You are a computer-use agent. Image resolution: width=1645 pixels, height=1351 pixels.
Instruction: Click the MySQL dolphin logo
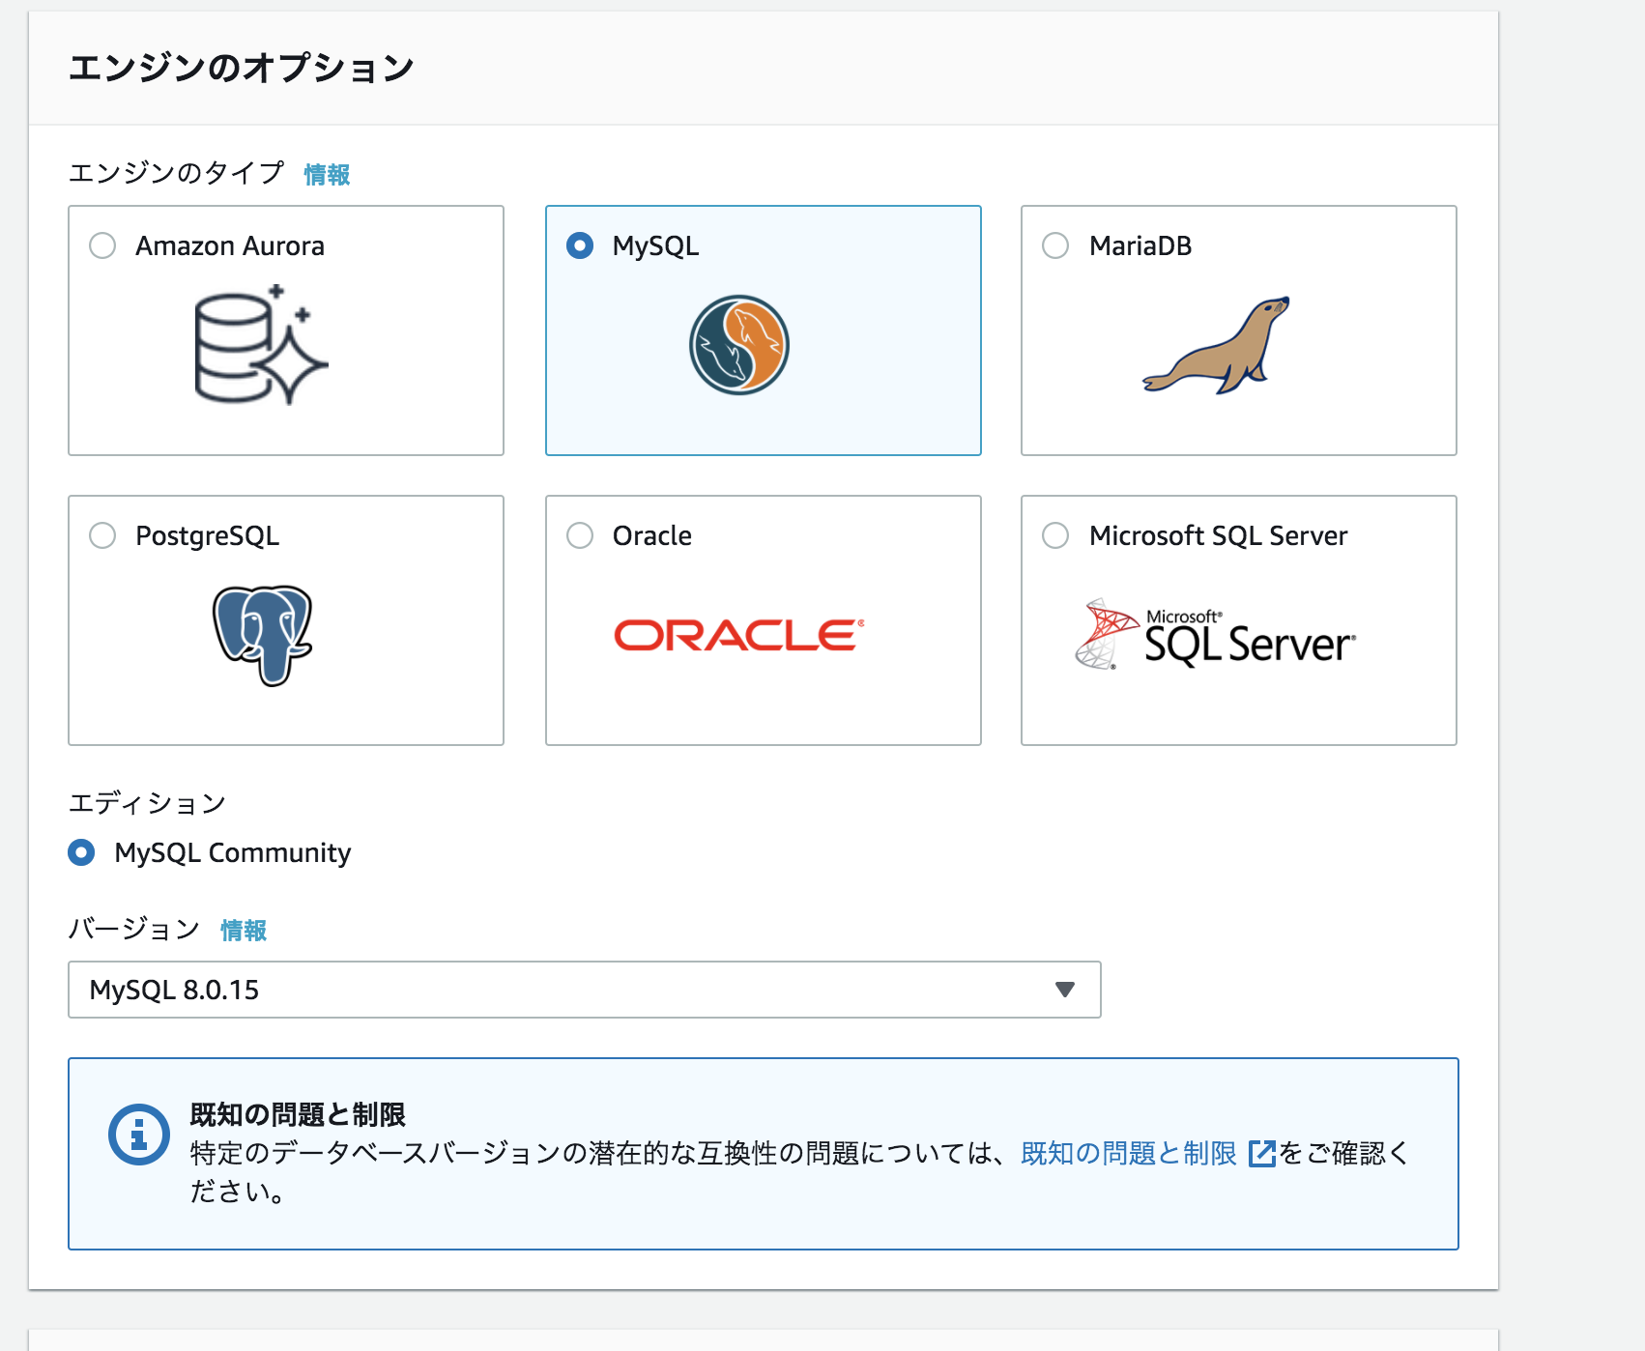click(739, 345)
